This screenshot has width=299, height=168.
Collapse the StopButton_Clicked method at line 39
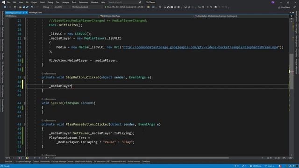[25, 77]
